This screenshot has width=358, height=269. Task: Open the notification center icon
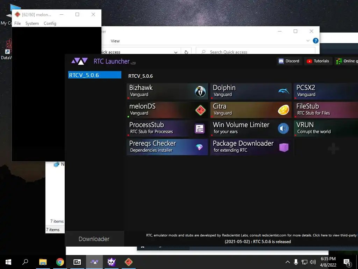click(x=347, y=262)
